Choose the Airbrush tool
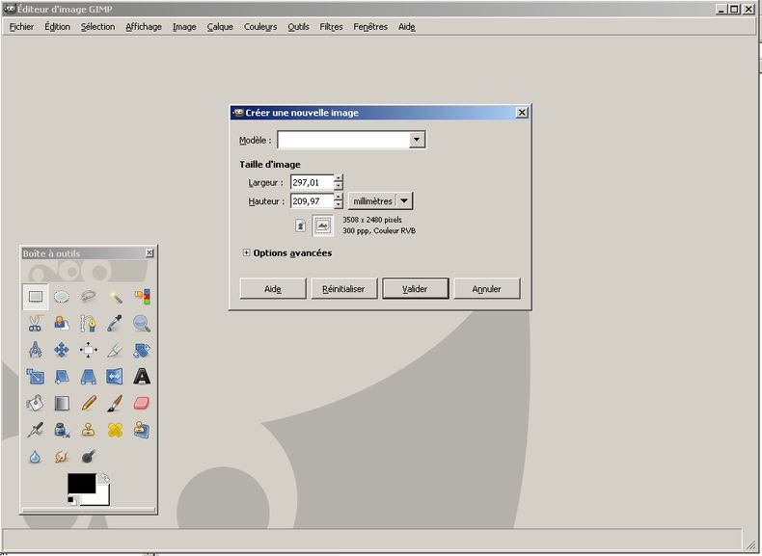This screenshot has height=556, width=762. 36,430
